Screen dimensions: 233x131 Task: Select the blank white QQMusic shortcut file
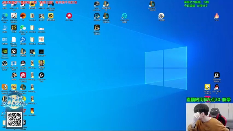coord(14,40)
